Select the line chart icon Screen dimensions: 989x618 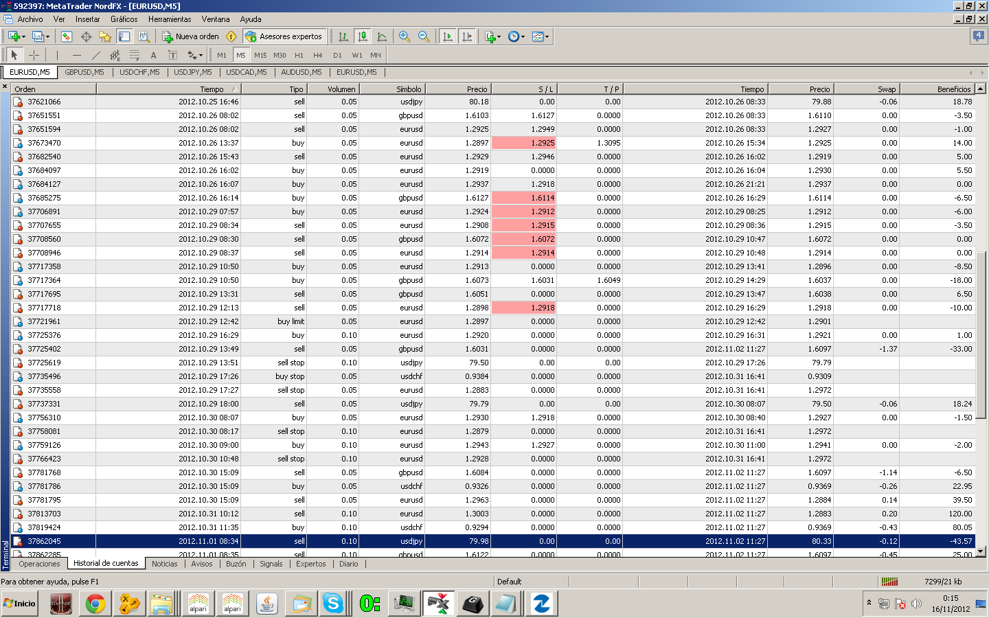382,36
